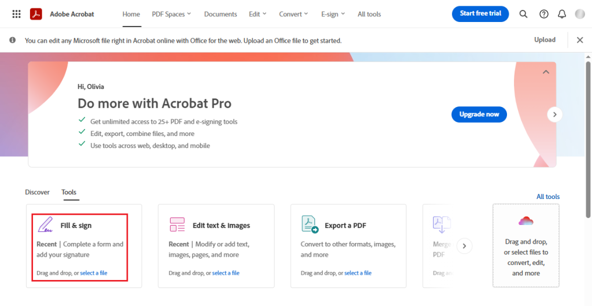This screenshot has width=592, height=306.
Task: Click the Merge PDF icon
Action: (x=442, y=224)
